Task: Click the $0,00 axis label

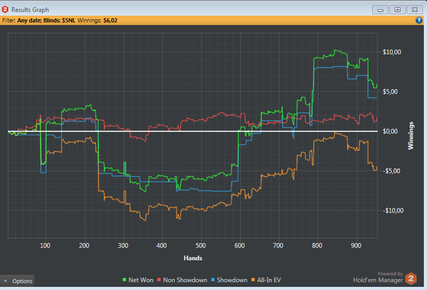Action: 390,131
